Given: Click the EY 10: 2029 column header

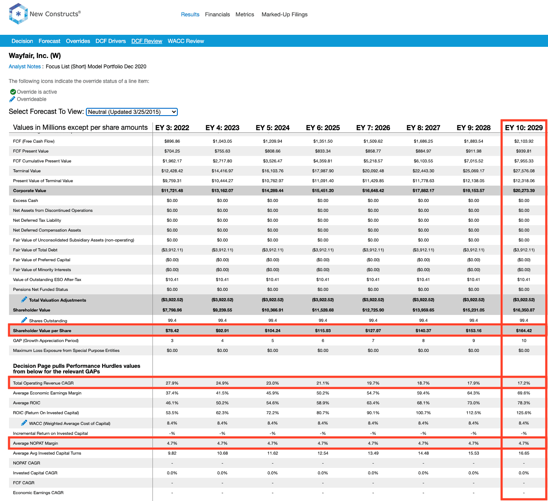Looking at the screenshot, I should 524,128.
